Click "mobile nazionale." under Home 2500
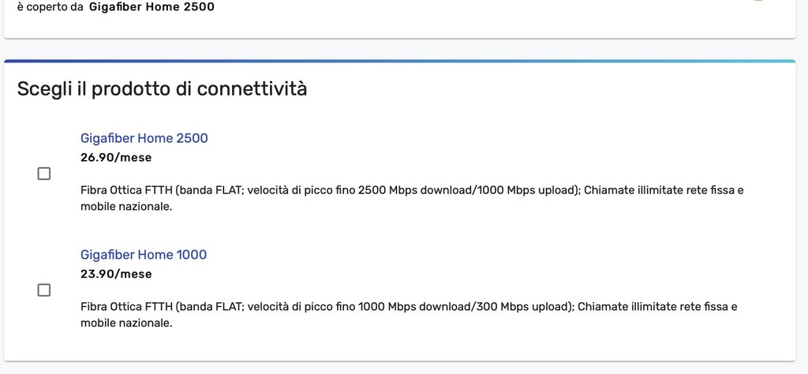Screen dimensions: 808x374 126,207
